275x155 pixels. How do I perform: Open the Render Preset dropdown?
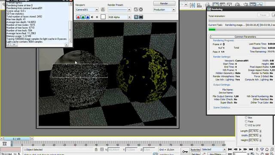(129, 9)
